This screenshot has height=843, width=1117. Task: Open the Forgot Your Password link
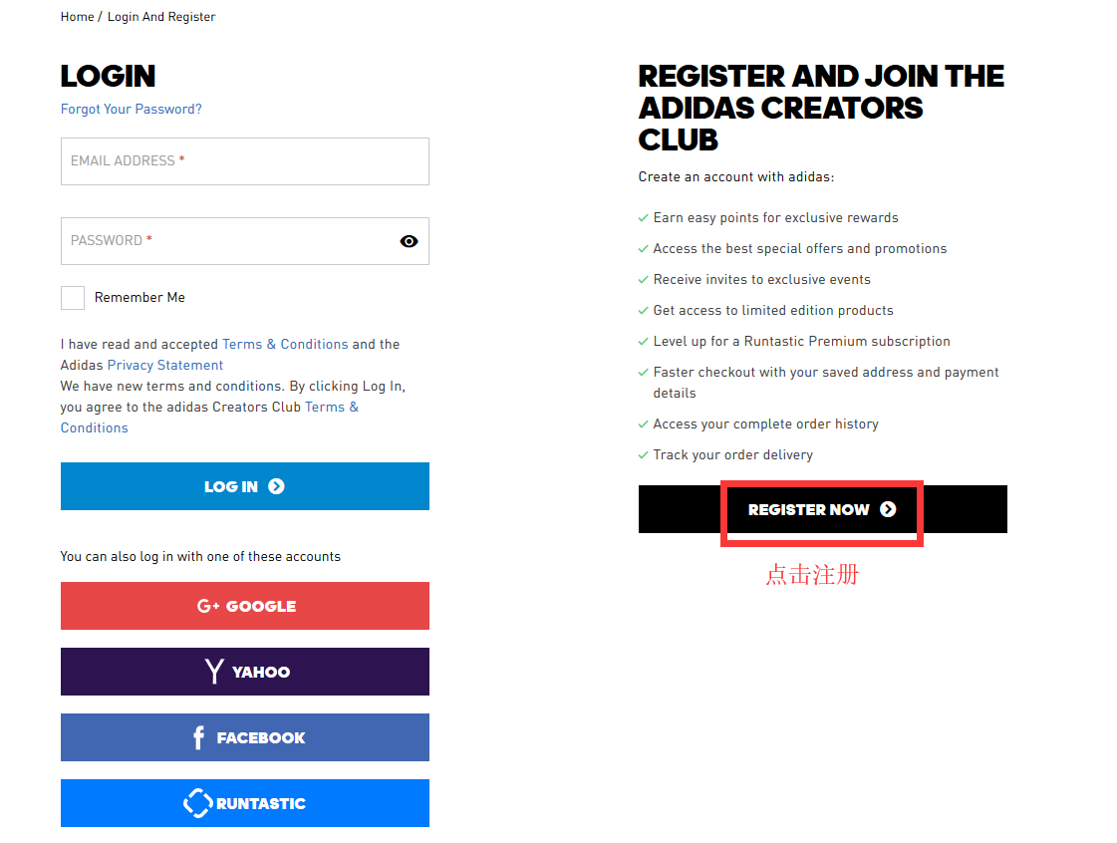(132, 109)
